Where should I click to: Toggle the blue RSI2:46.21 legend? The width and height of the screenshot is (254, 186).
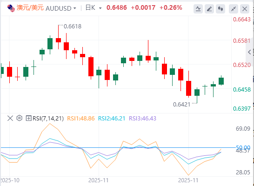coord(112,118)
